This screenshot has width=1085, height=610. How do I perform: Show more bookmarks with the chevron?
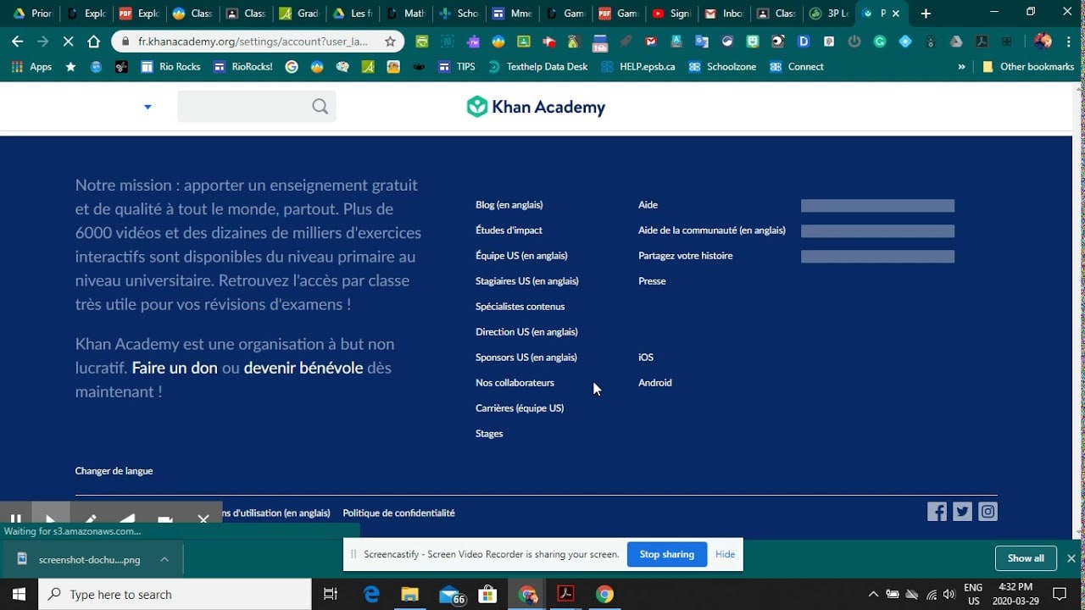pyautogui.click(x=961, y=66)
